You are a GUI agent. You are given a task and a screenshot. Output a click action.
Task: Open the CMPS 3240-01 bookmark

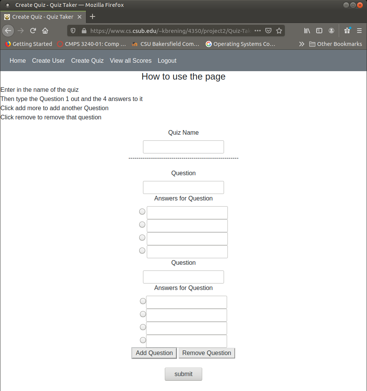tap(91, 44)
